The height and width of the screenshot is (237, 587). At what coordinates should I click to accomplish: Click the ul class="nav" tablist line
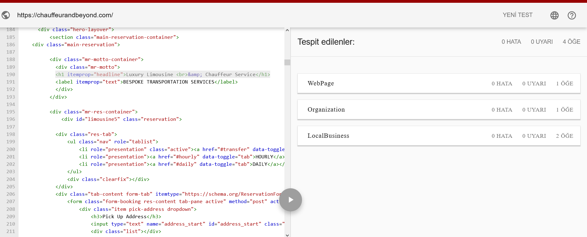pos(113,142)
